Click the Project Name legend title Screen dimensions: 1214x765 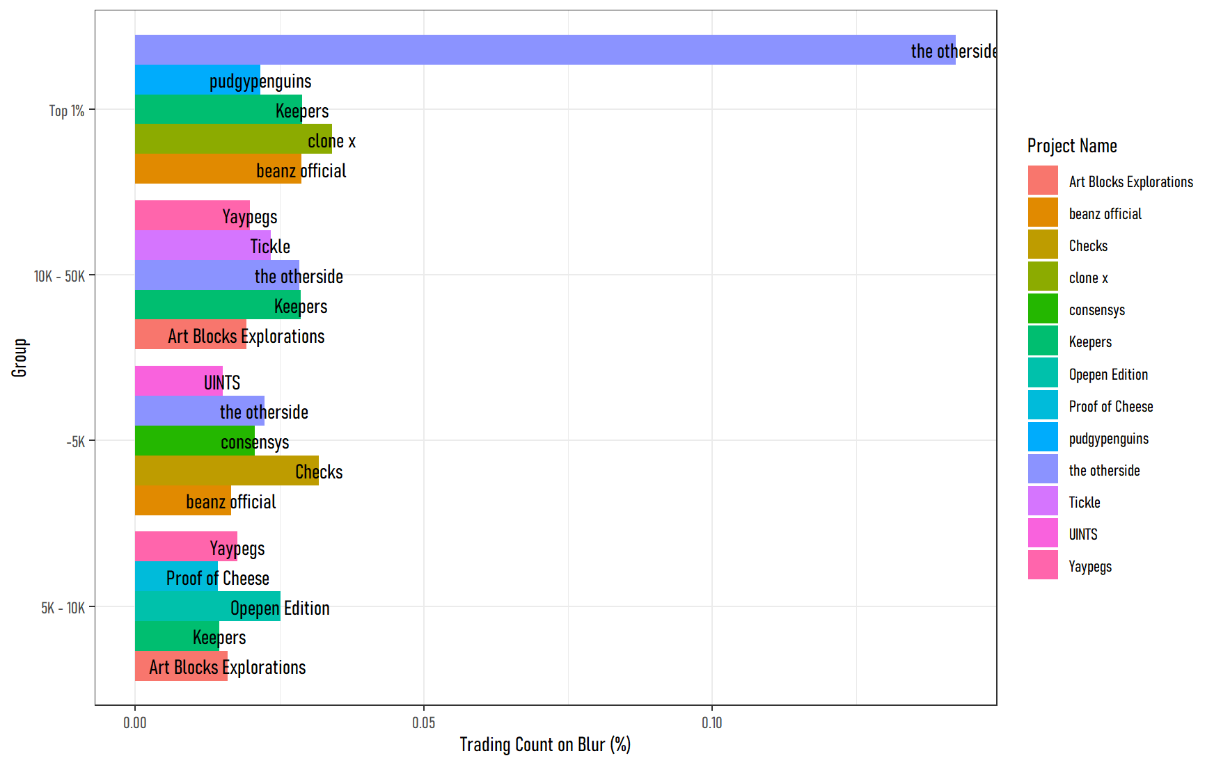(x=1072, y=146)
